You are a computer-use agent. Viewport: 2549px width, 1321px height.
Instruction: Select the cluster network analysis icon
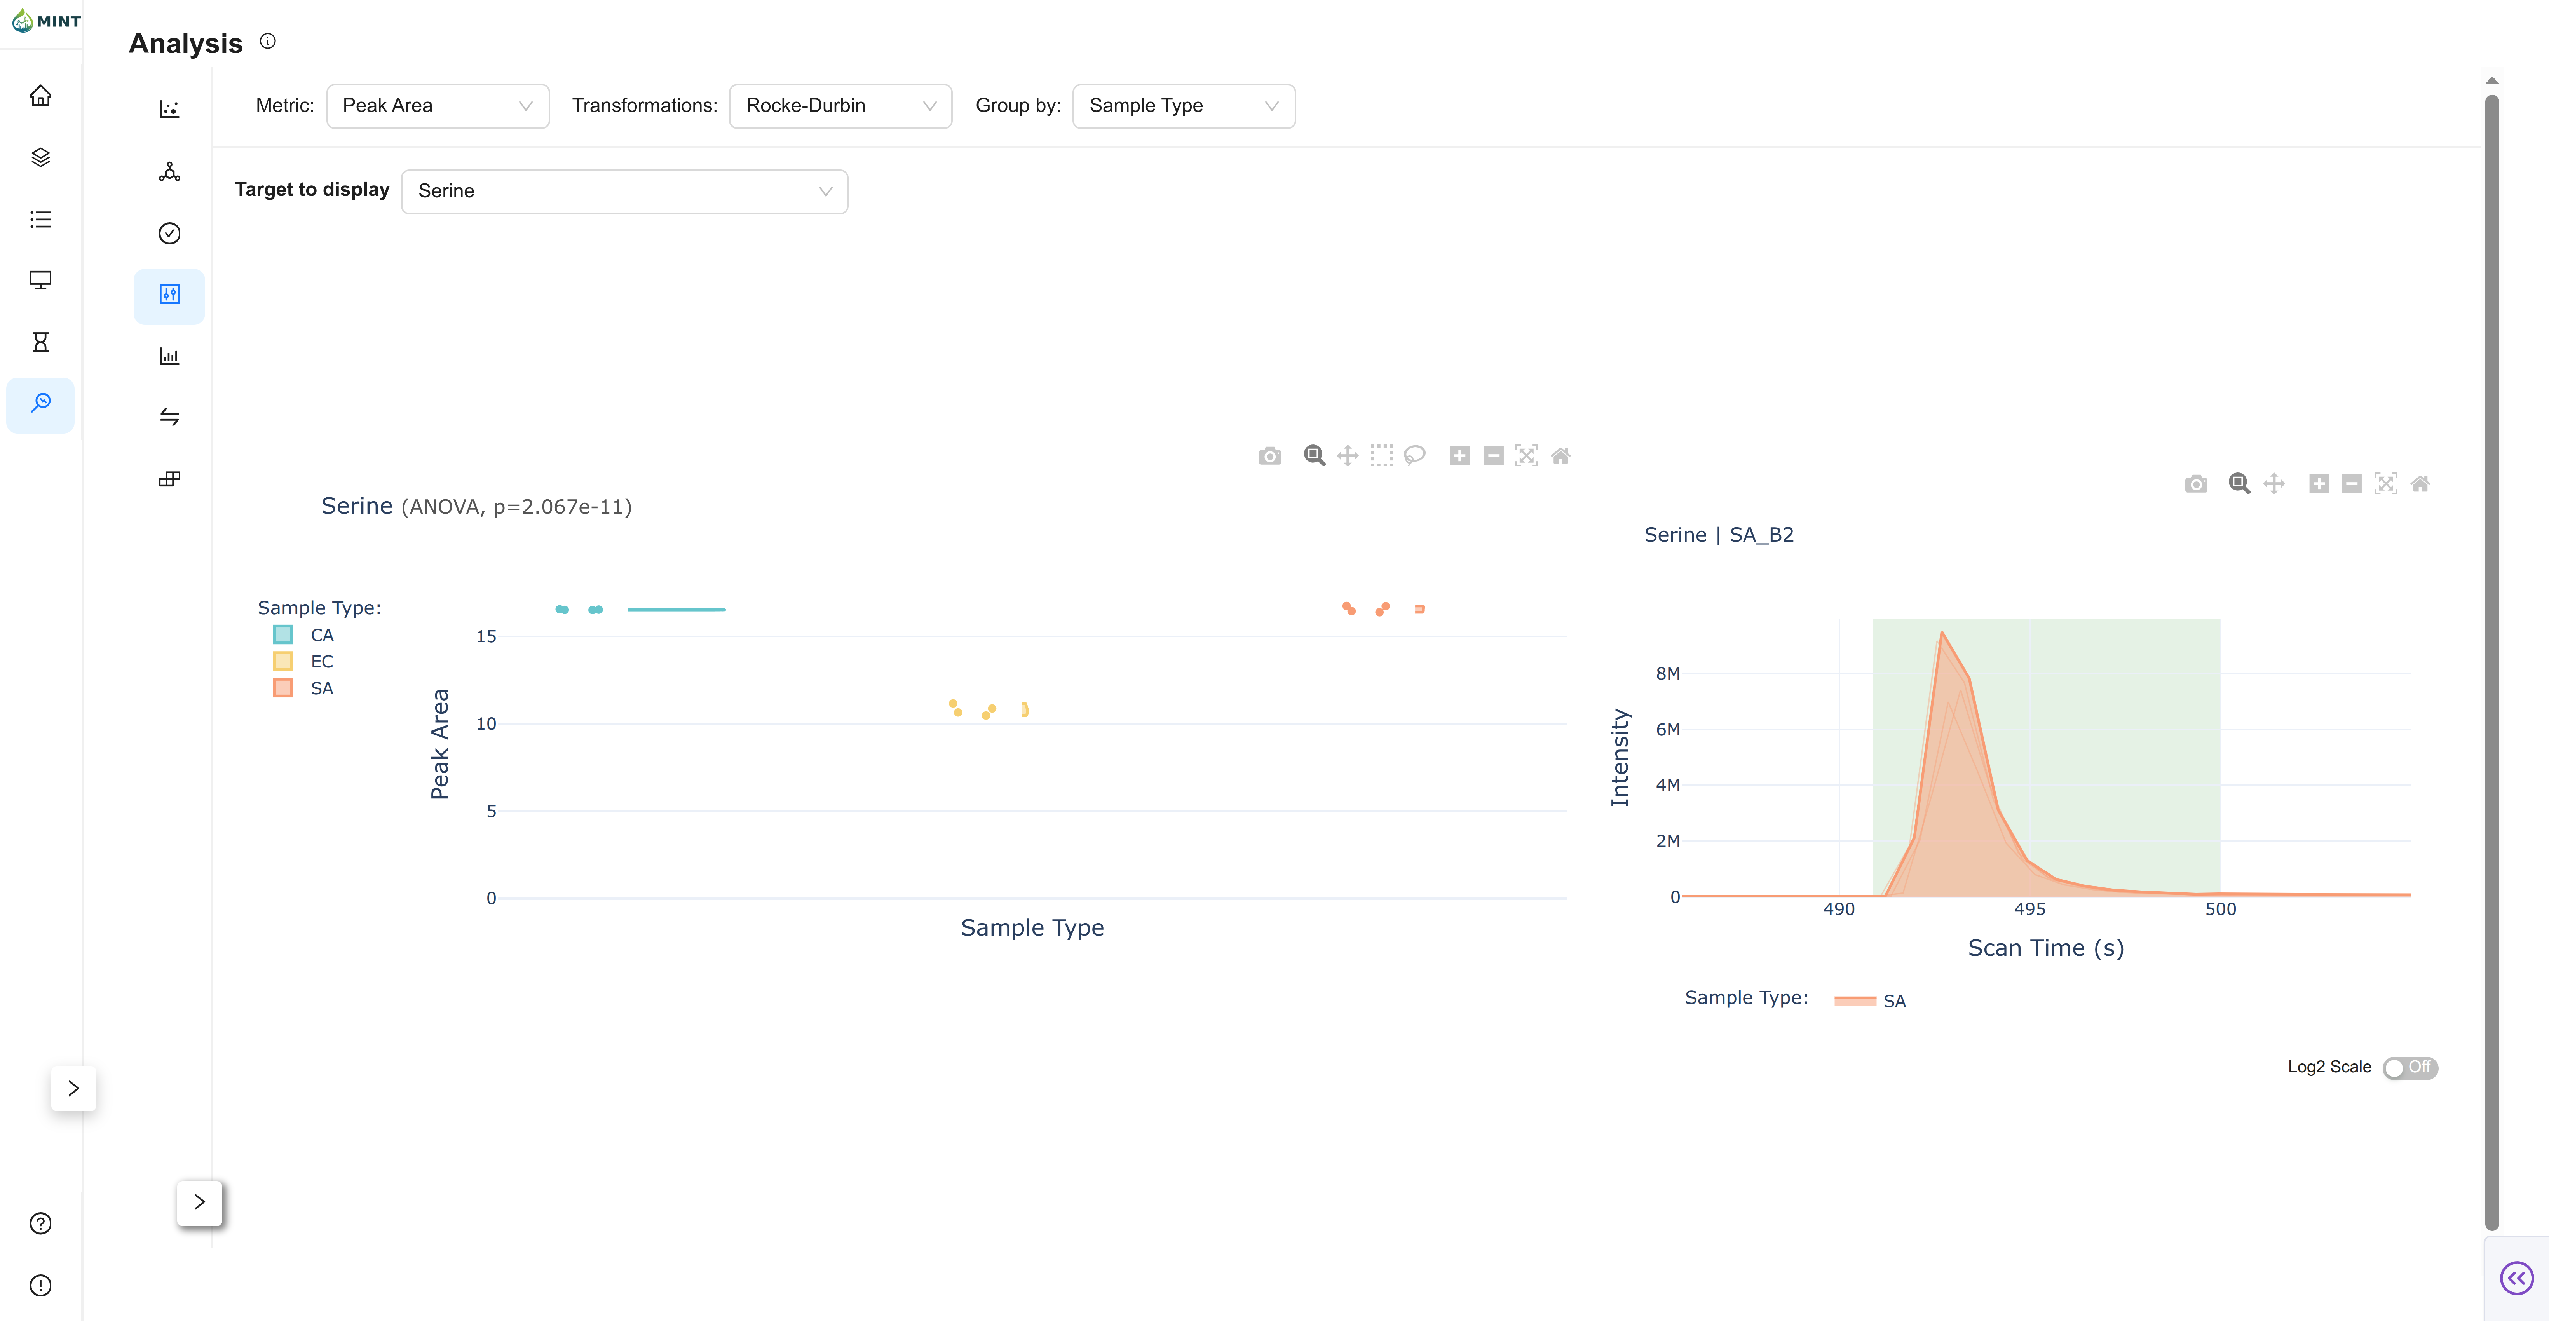pos(169,171)
